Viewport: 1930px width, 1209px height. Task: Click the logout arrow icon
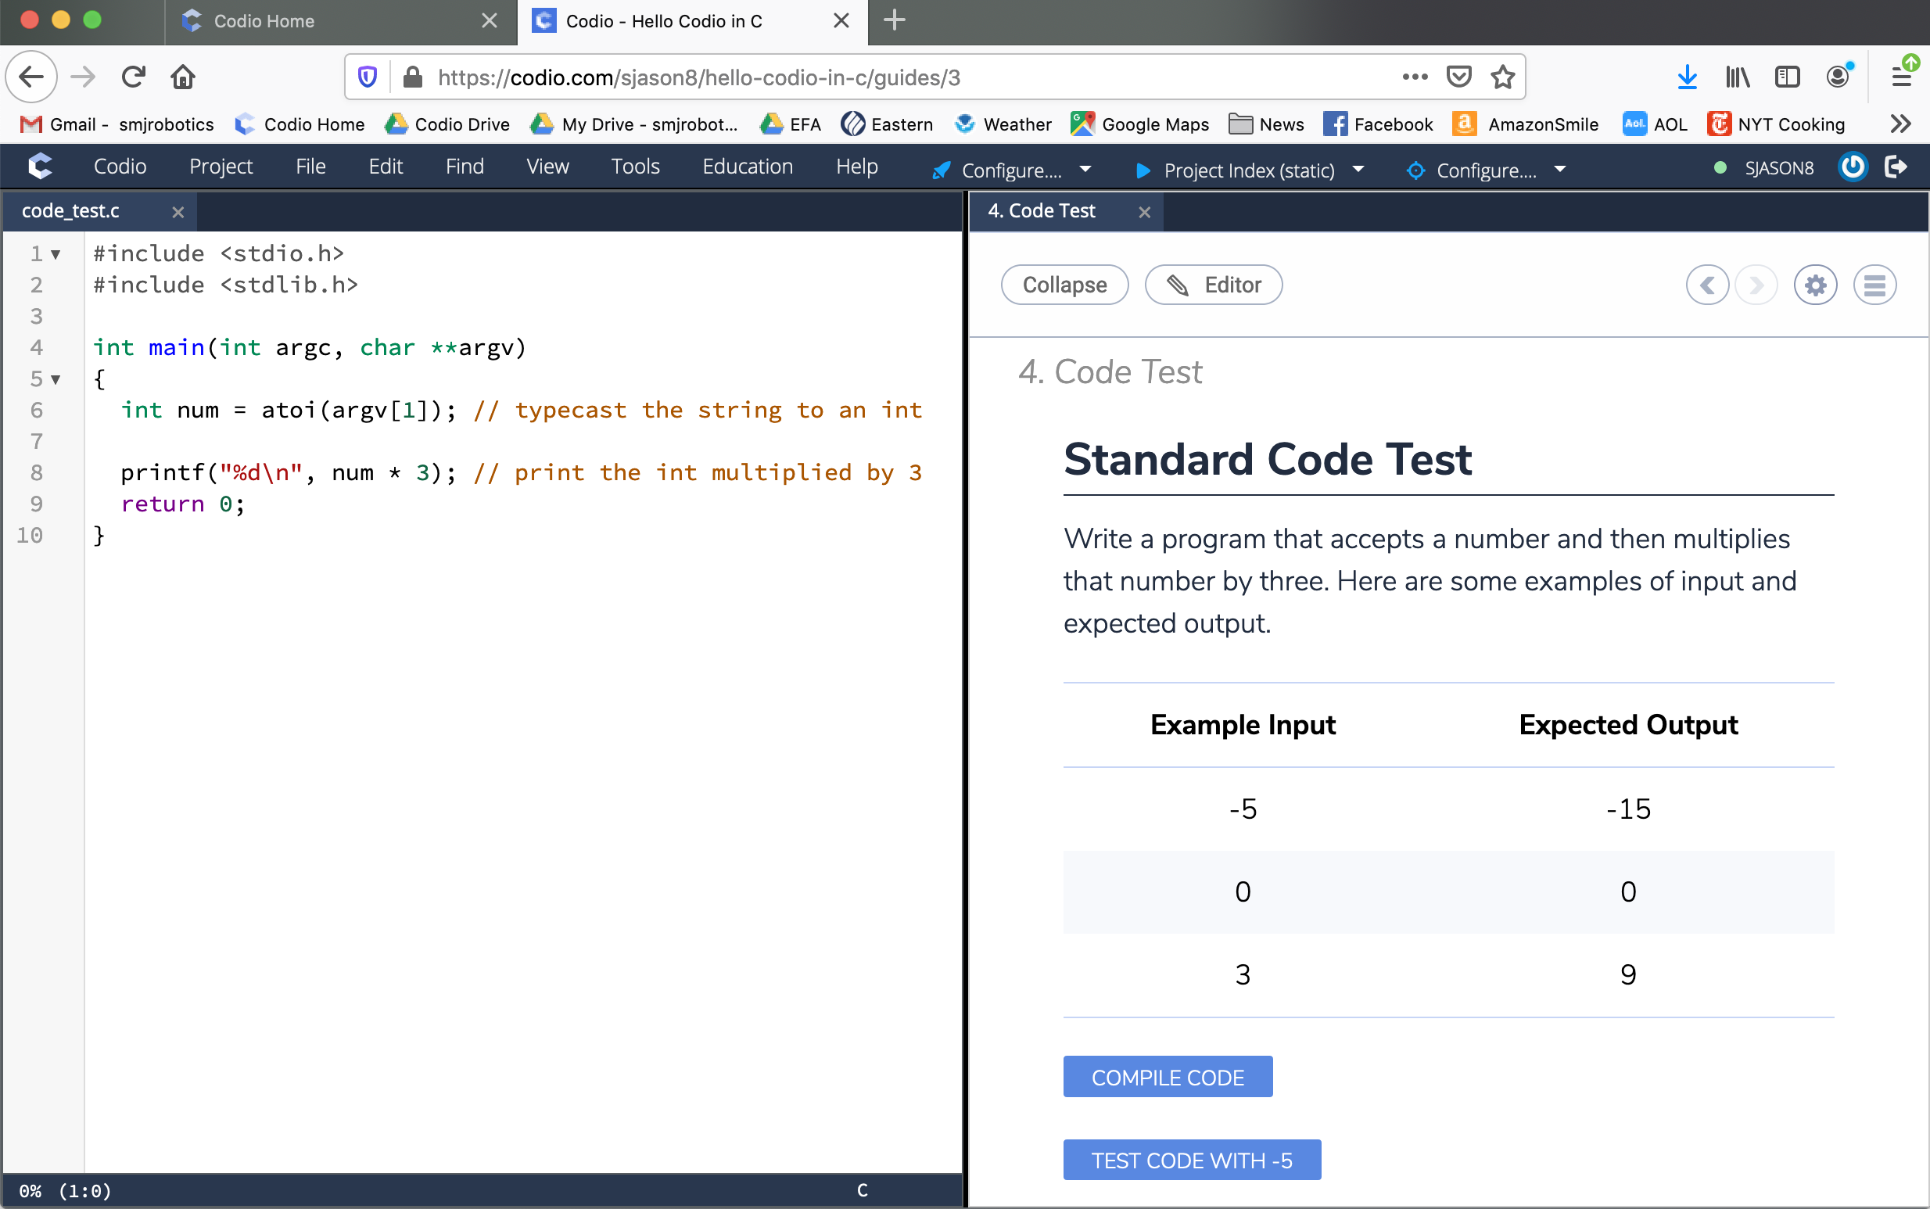coord(1896,167)
